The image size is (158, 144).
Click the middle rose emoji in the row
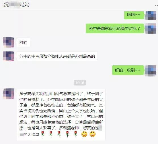(59, 134)
